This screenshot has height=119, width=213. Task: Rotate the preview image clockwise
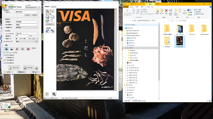(x=52, y=31)
